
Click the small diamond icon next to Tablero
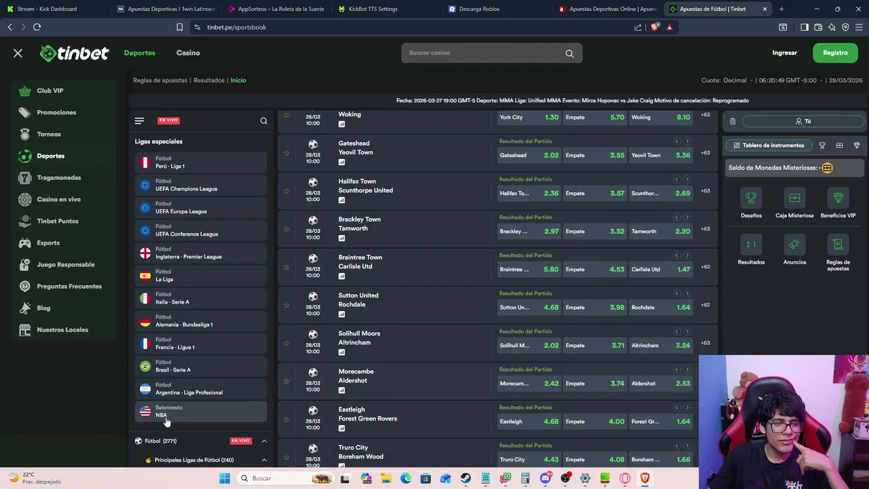pos(857,145)
